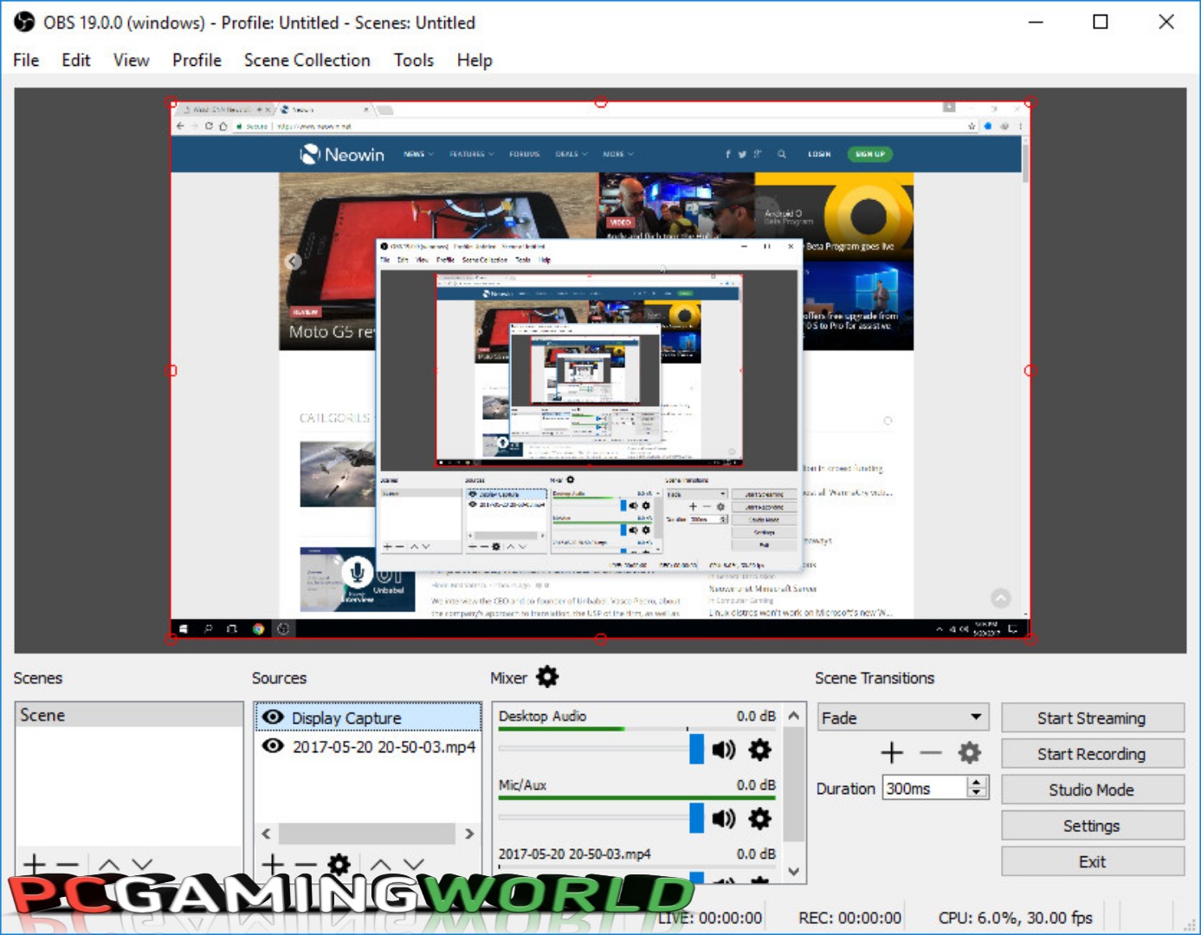Move source down with arrow icon
1201x935 pixels.
click(x=414, y=864)
